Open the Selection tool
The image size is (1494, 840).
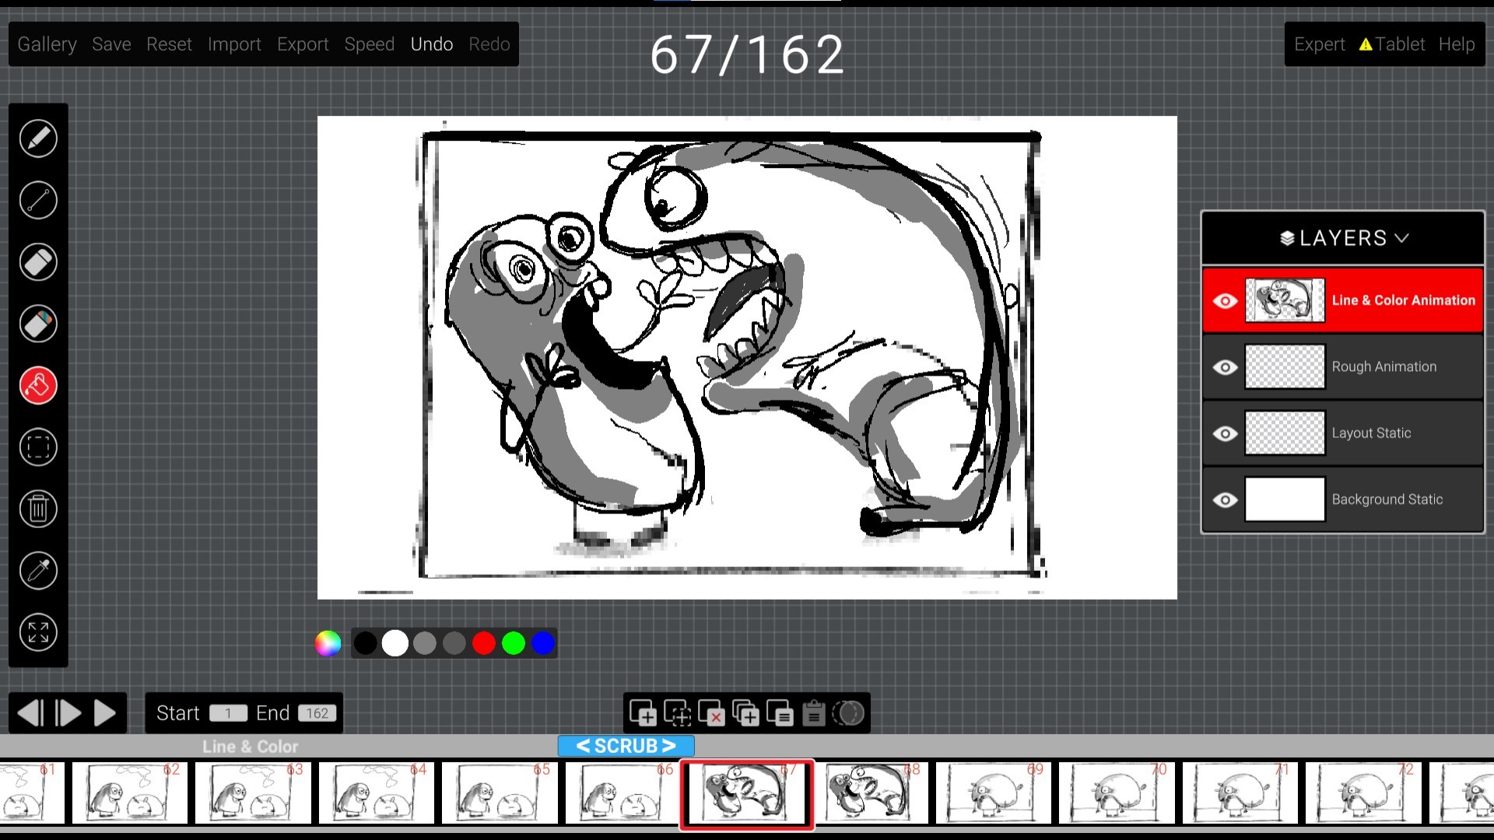tap(37, 446)
